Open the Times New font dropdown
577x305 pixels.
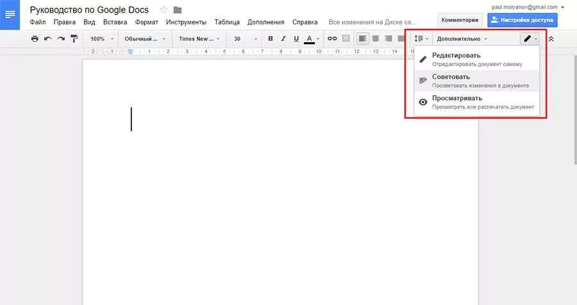point(199,38)
